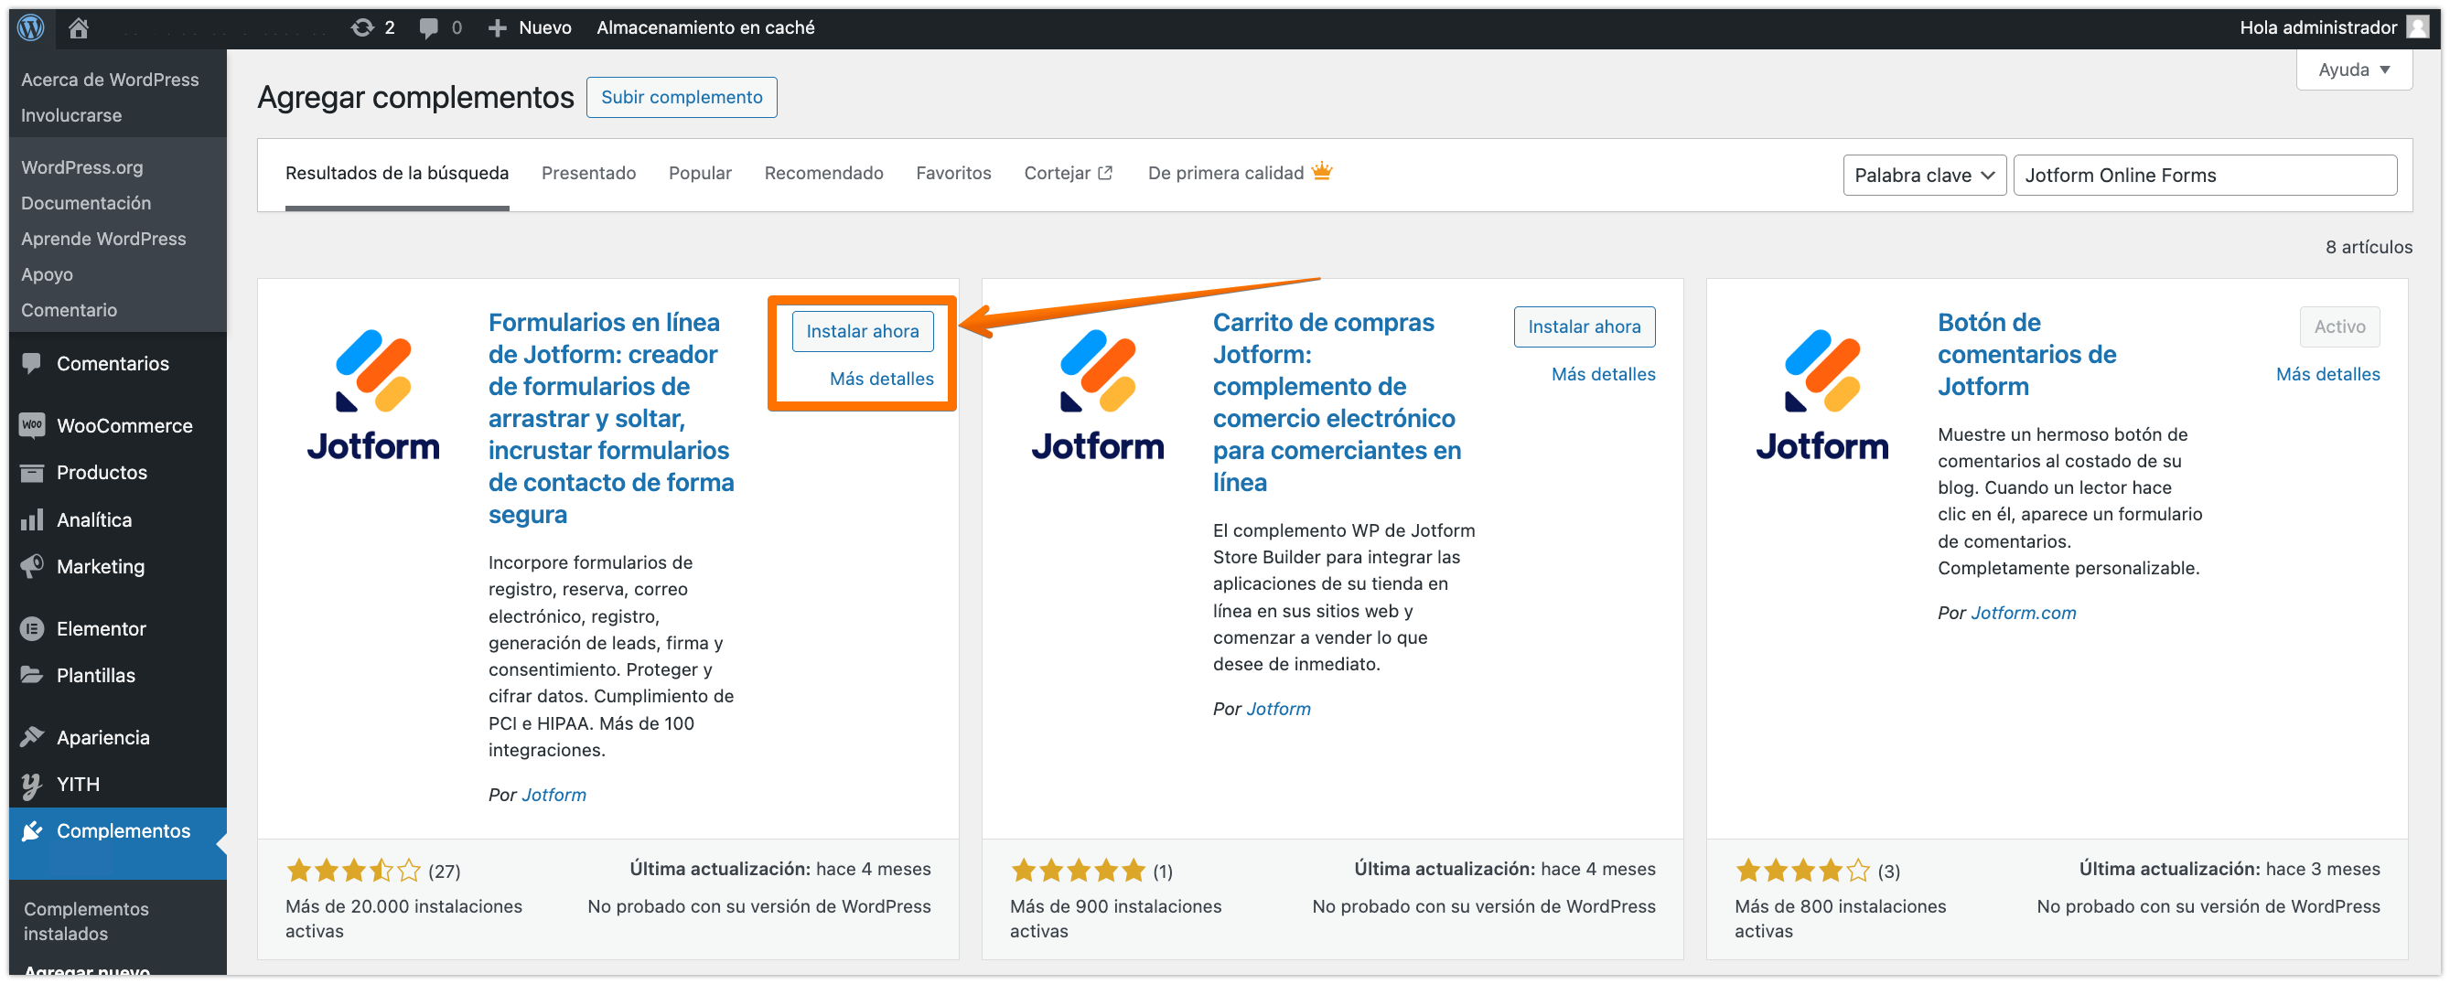Expand the Ayuda help dropdown
Image resolution: width=2450 pixels, height=984 pixels.
2354,70
